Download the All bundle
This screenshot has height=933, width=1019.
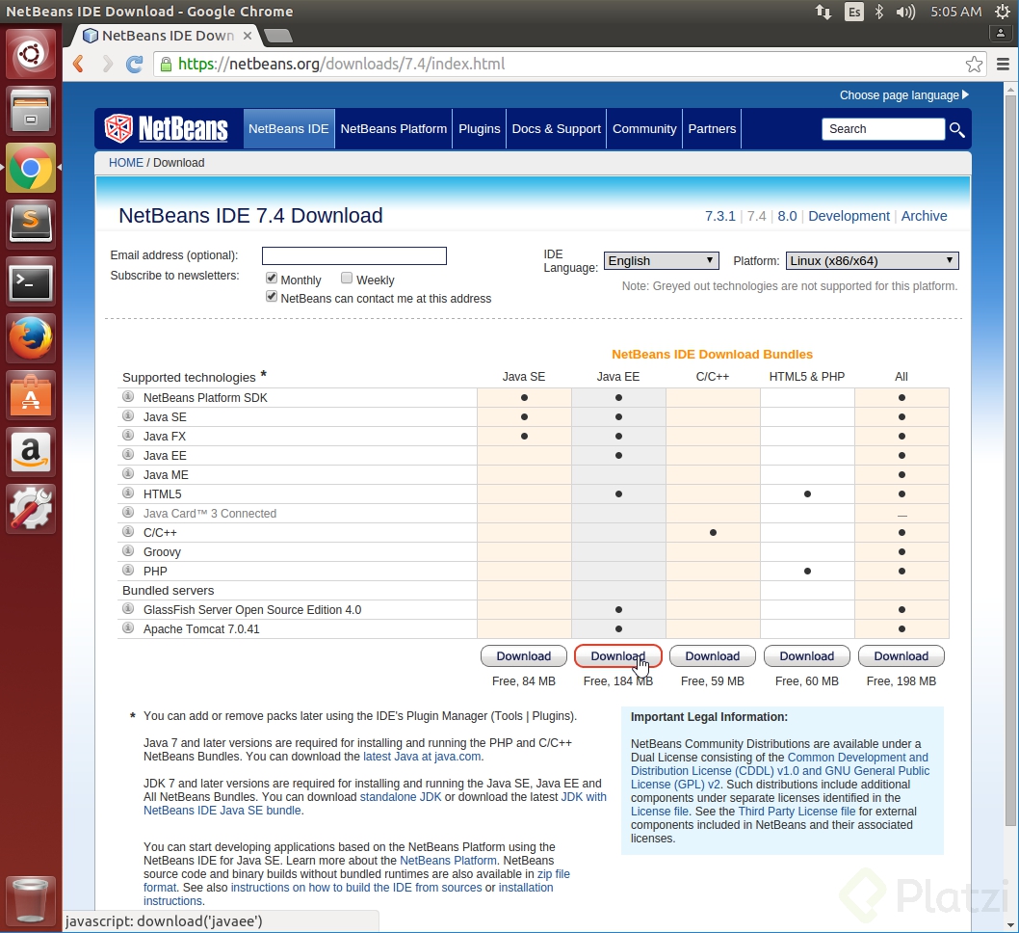tap(901, 656)
